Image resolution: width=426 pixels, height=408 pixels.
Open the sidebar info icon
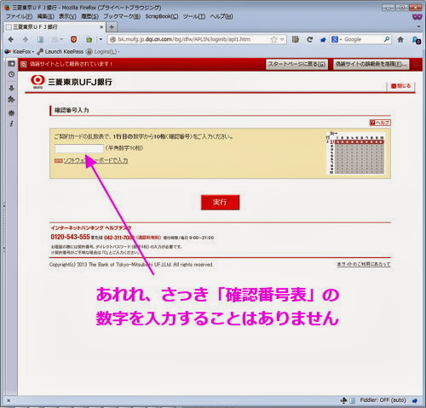click(11, 124)
